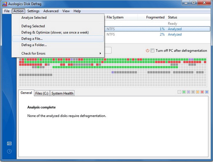
Task: Close the Auslogics Disk Defrag window
Action: 204,3
